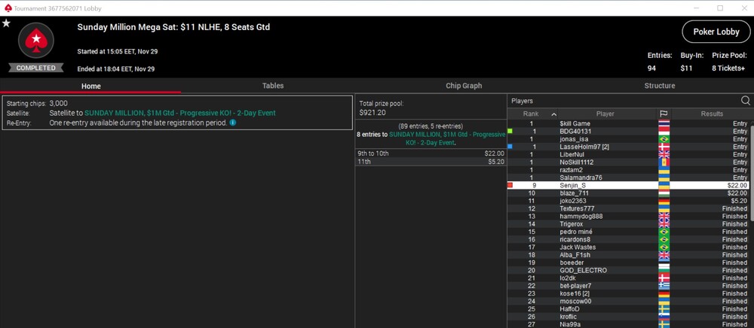The width and height of the screenshot is (754, 328).
Task: Click the favorite star icon
Action: (6, 23)
